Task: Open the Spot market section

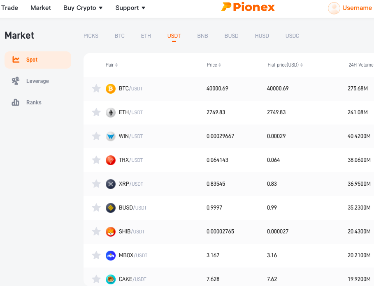Action: click(38, 60)
